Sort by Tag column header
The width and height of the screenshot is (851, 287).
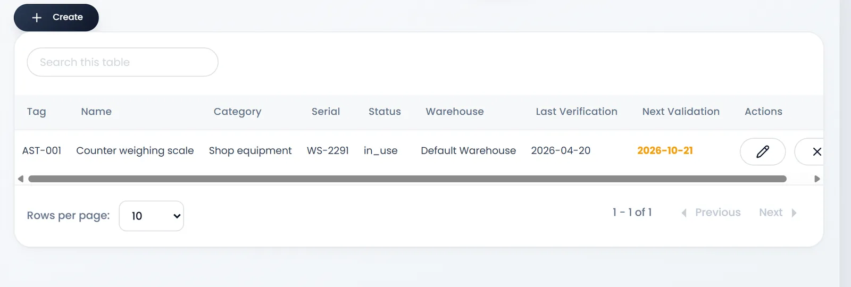click(x=37, y=112)
